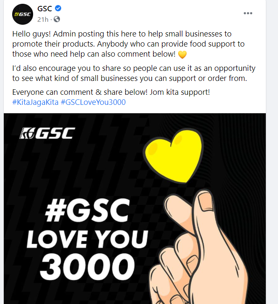This screenshot has height=304, width=278.
Task: Open the three-dot post options menu
Action: coord(248,13)
